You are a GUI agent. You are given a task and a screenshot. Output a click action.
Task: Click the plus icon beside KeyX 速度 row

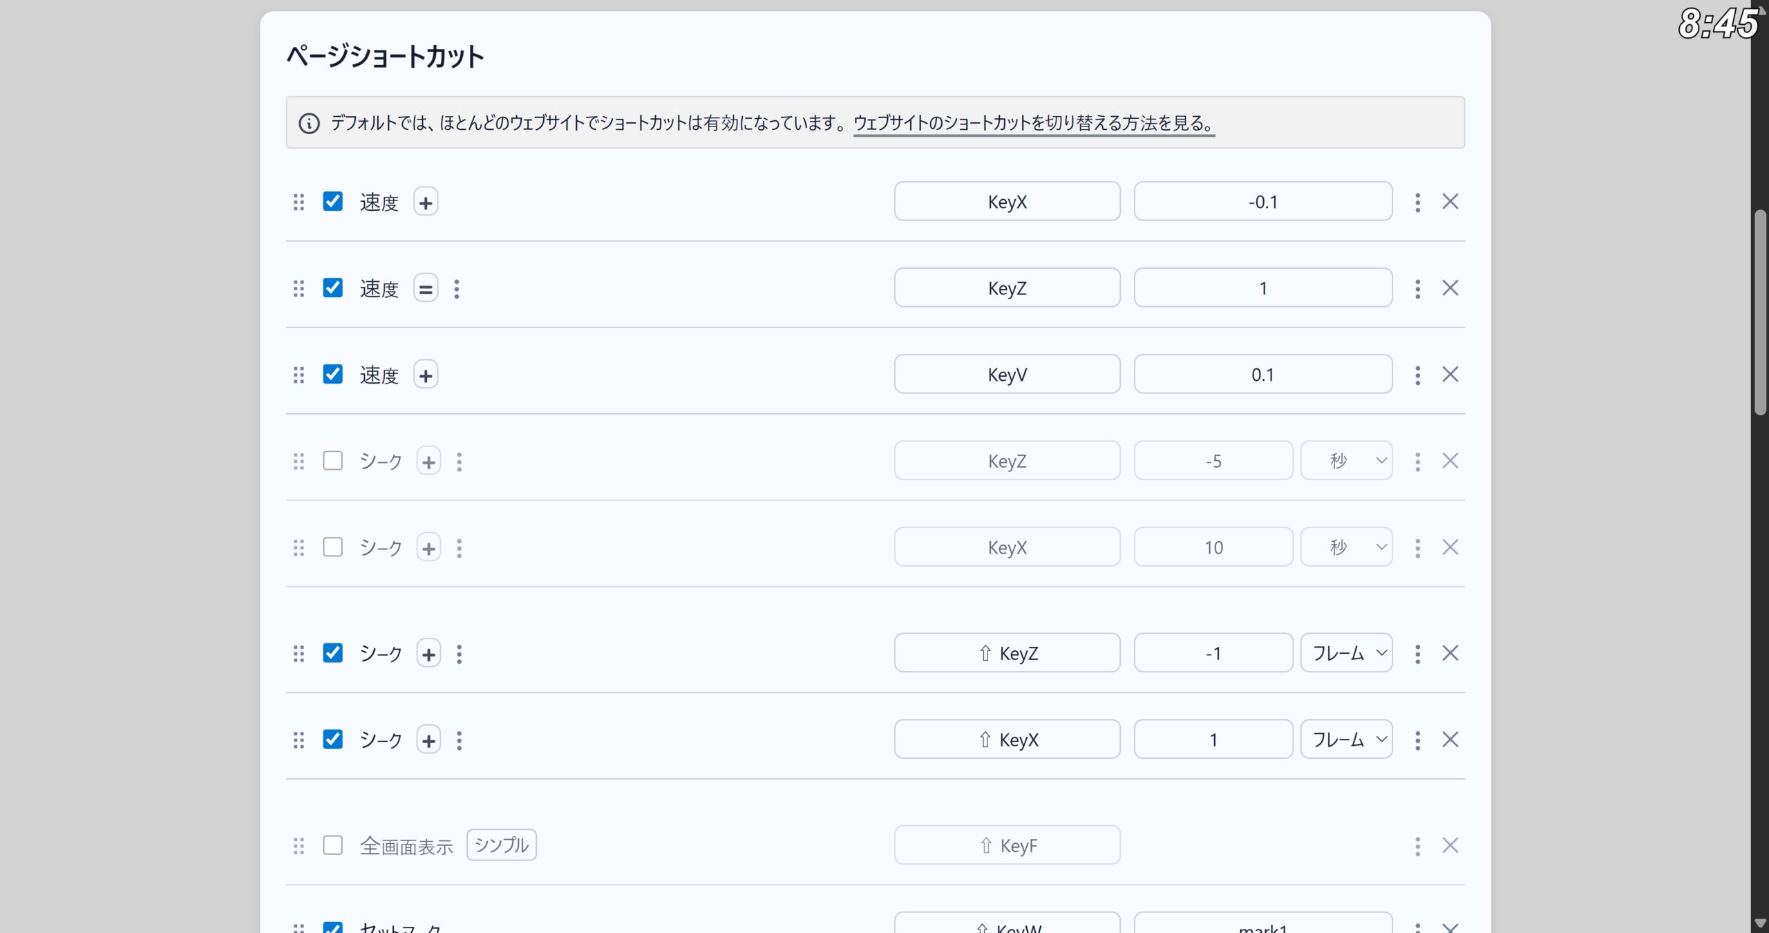(426, 202)
